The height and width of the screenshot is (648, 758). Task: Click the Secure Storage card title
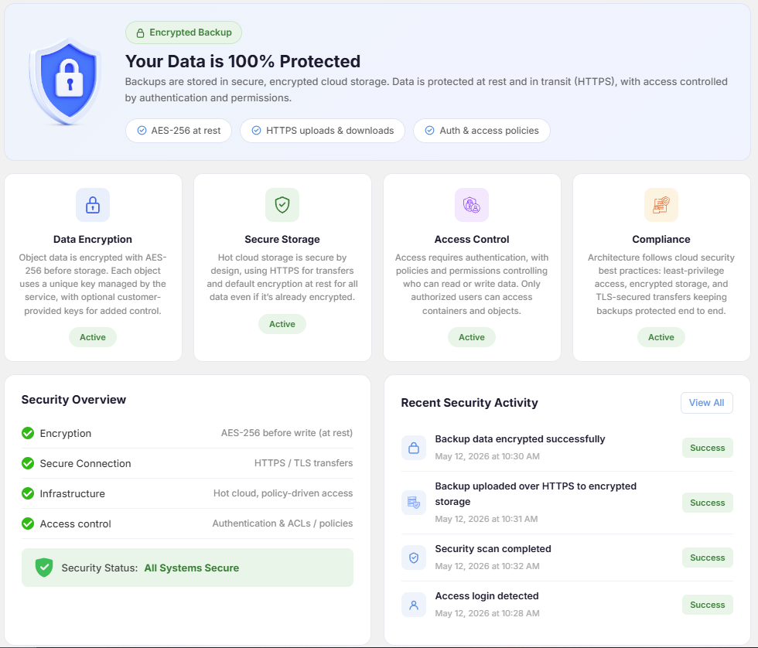[x=282, y=239]
